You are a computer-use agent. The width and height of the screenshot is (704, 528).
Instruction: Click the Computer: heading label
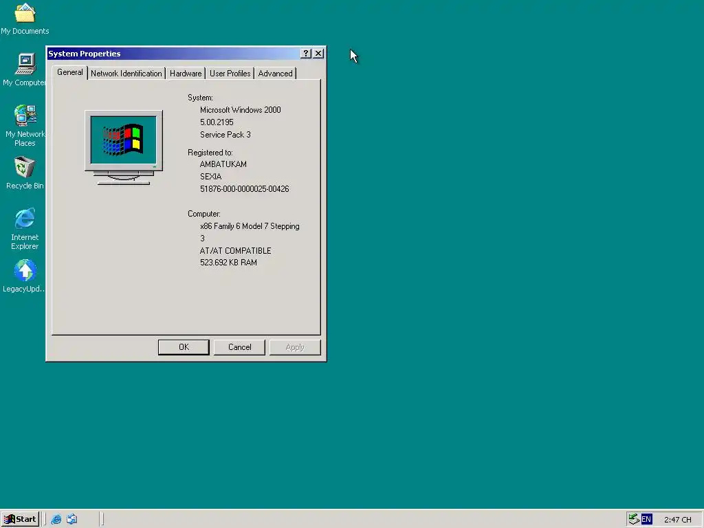click(203, 214)
